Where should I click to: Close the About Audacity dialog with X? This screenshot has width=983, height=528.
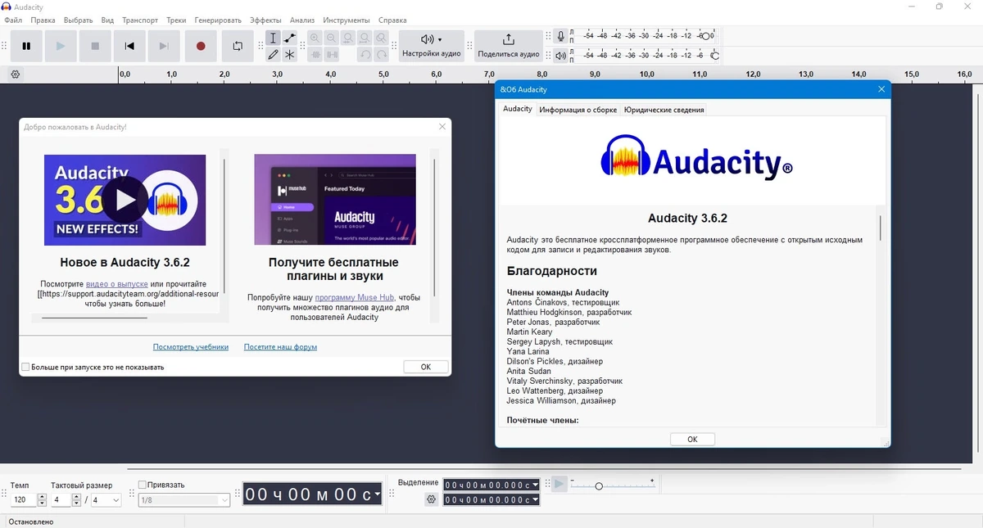[x=881, y=89]
